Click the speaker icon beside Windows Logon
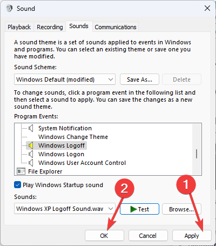This screenshot has width=216, height=246. coord(31,154)
